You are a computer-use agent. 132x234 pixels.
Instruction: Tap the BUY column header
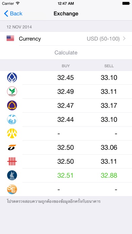(x=66, y=66)
